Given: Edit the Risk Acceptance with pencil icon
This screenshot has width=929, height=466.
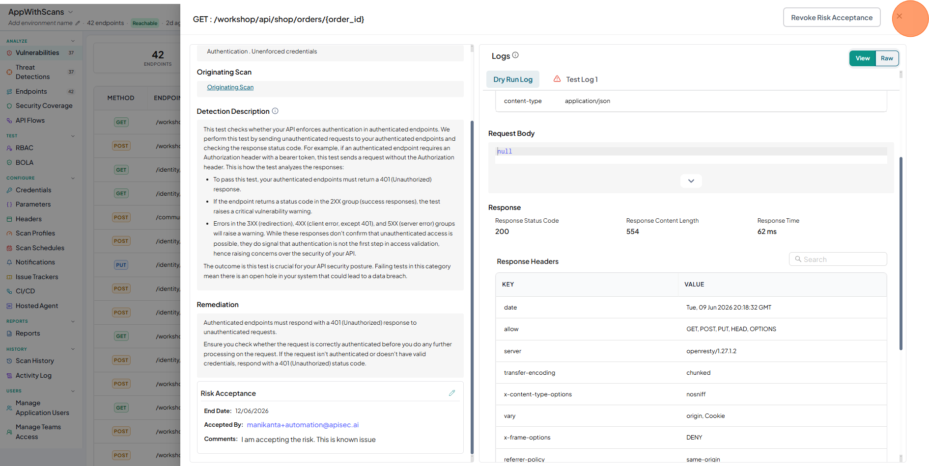Looking at the screenshot, I should pos(452,393).
